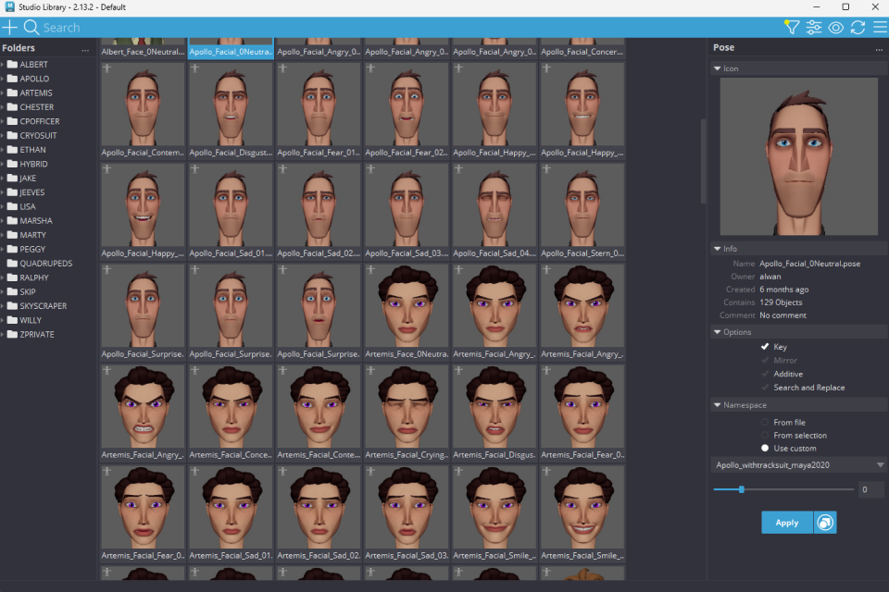Click the Search input field
889x592 pixels.
[x=408, y=27]
